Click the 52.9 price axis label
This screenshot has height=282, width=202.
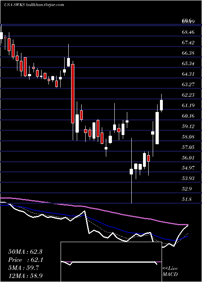point(187,189)
